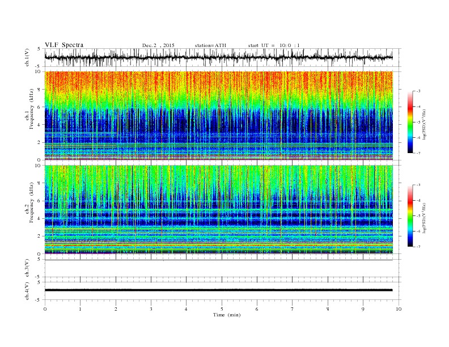Click the '-7' label on ch.2 color bar
This screenshot has height=347, width=449.
tap(418, 247)
